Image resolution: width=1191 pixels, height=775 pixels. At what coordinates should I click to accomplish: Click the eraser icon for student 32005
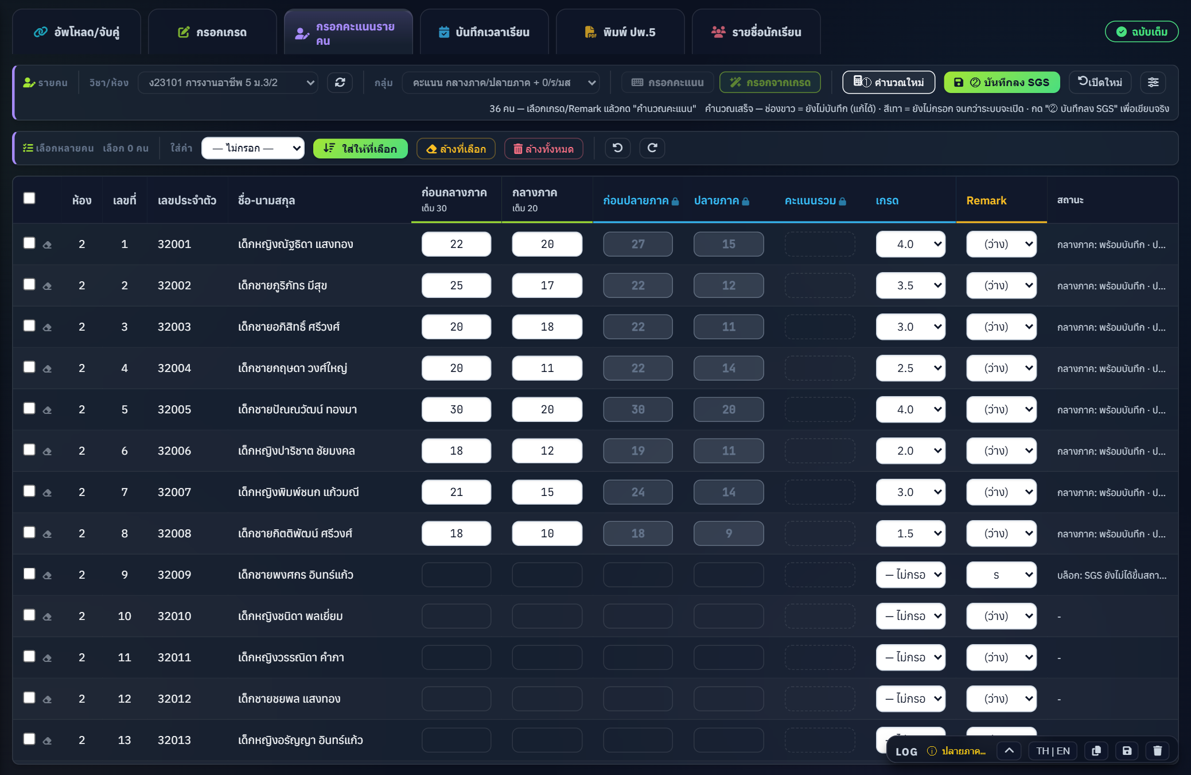point(48,410)
